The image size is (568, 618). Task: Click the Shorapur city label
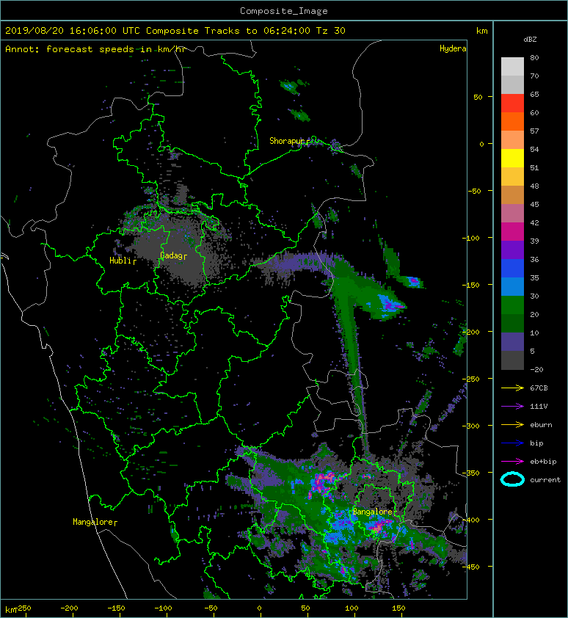pyautogui.click(x=288, y=141)
